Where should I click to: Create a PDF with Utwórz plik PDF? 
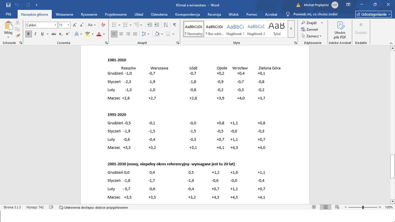point(340,30)
